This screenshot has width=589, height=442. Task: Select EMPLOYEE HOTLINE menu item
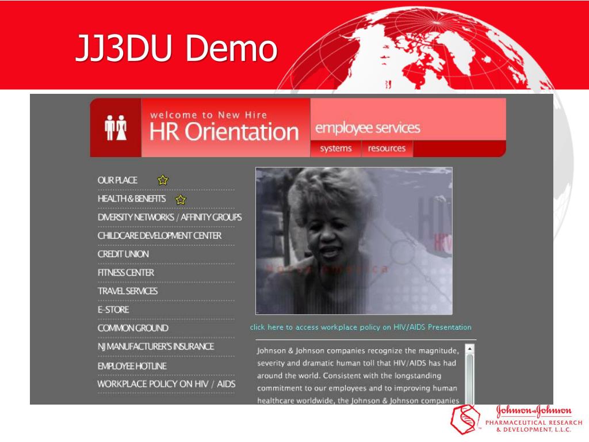[132, 365]
